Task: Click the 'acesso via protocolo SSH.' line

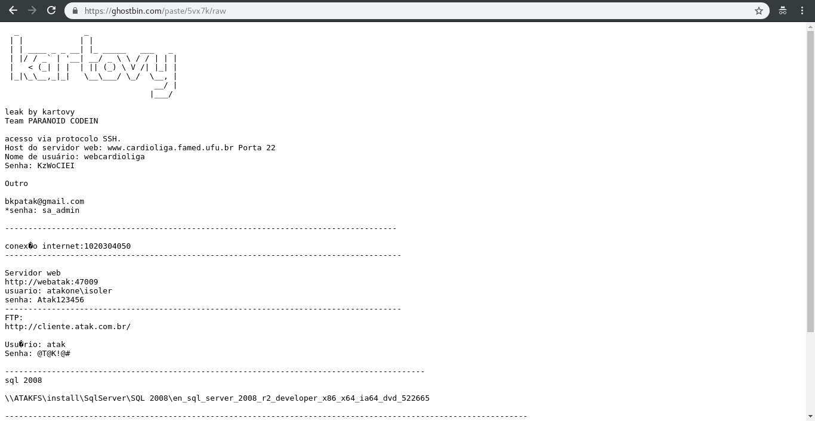Action: click(63, 138)
